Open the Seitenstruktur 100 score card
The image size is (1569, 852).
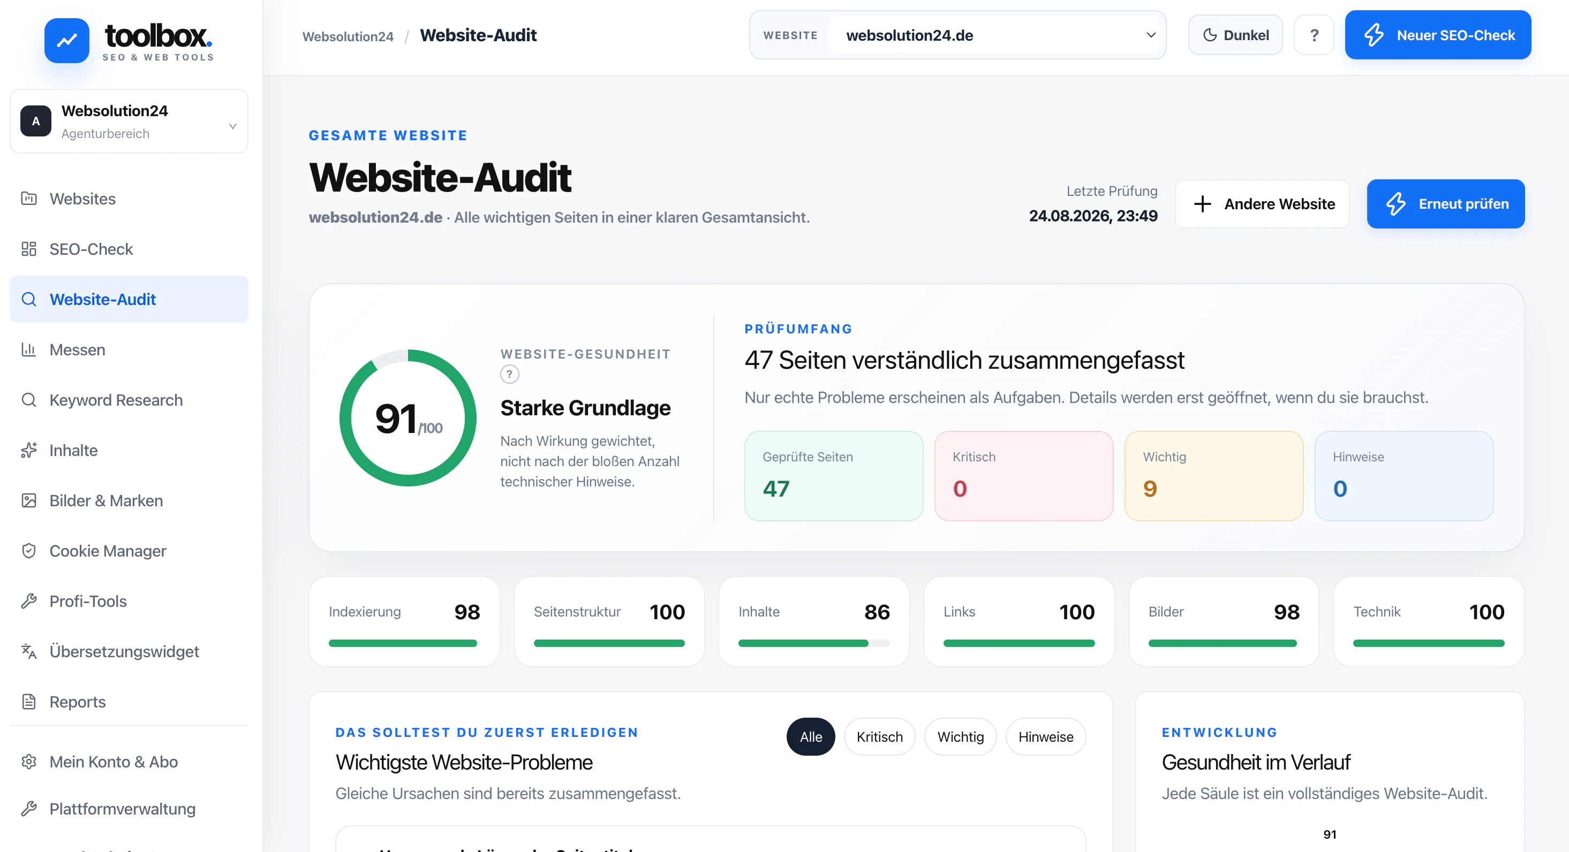[x=609, y=621]
